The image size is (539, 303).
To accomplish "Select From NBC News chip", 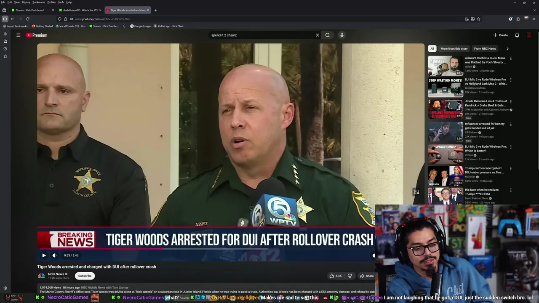I will pyautogui.click(x=485, y=49).
